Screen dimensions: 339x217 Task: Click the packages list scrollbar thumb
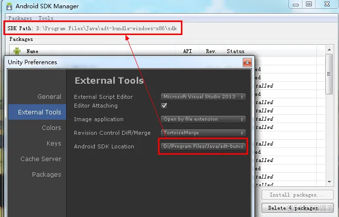click(329, 74)
